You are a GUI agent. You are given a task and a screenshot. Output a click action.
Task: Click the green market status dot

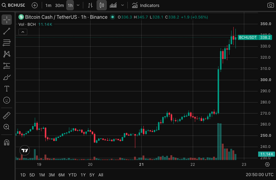(x=112, y=17)
